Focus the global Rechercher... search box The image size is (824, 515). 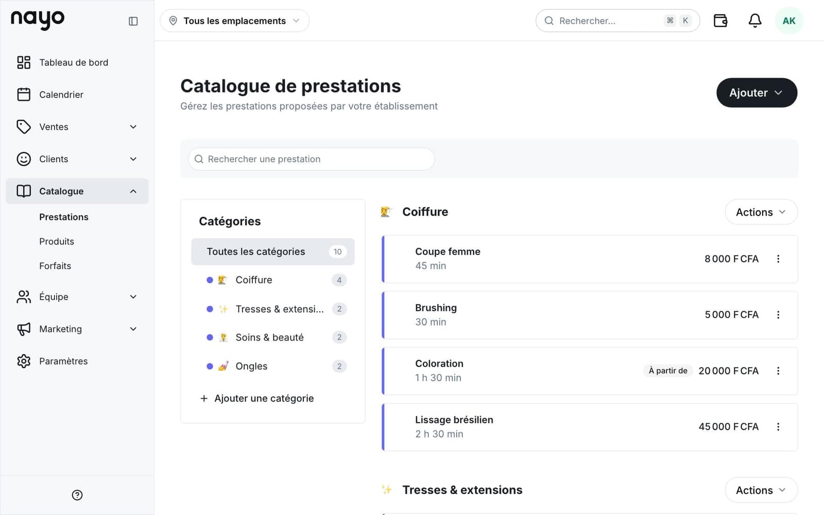[x=617, y=21]
